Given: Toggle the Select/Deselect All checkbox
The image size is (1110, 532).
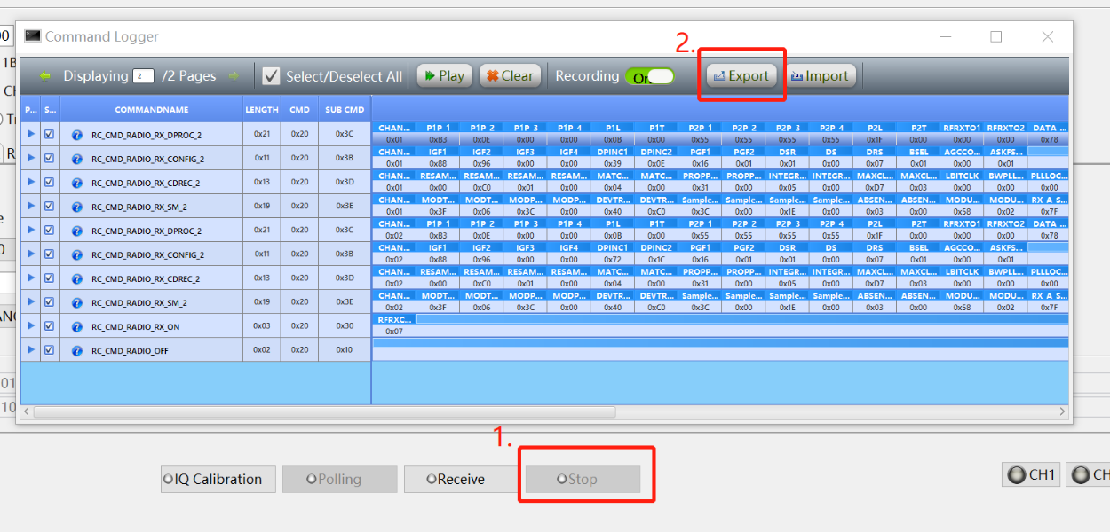Looking at the screenshot, I should [x=271, y=76].
